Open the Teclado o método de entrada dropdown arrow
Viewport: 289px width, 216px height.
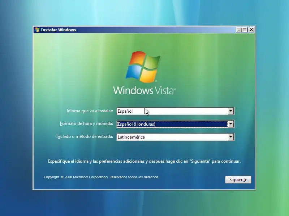[230, 137]
